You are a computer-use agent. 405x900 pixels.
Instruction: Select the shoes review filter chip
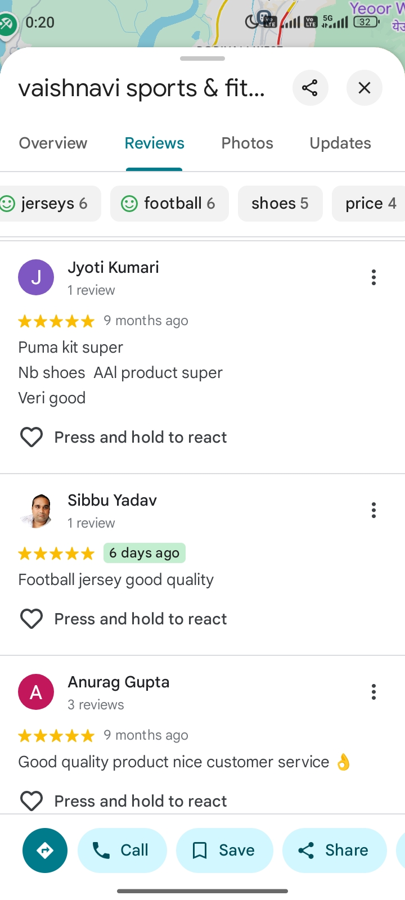pyautogui.click(x=280, y=204)
